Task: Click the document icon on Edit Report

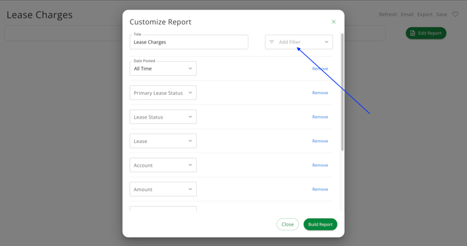Action: point(413,33)
